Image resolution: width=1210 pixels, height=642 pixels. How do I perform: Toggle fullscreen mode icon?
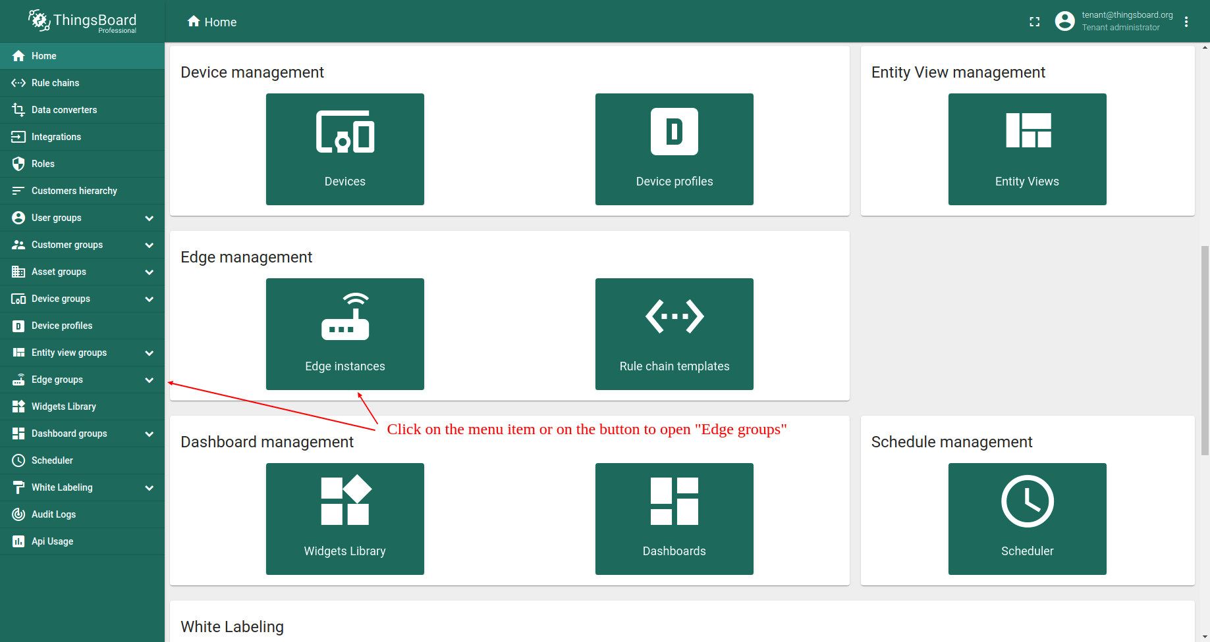(1034, 22)
